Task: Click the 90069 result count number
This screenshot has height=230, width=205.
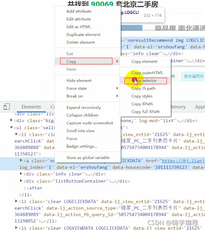Action: [102, 4]
